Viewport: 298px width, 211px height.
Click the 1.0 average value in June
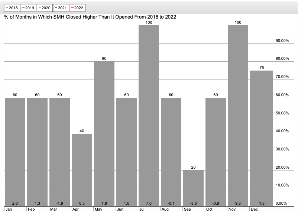126,204
